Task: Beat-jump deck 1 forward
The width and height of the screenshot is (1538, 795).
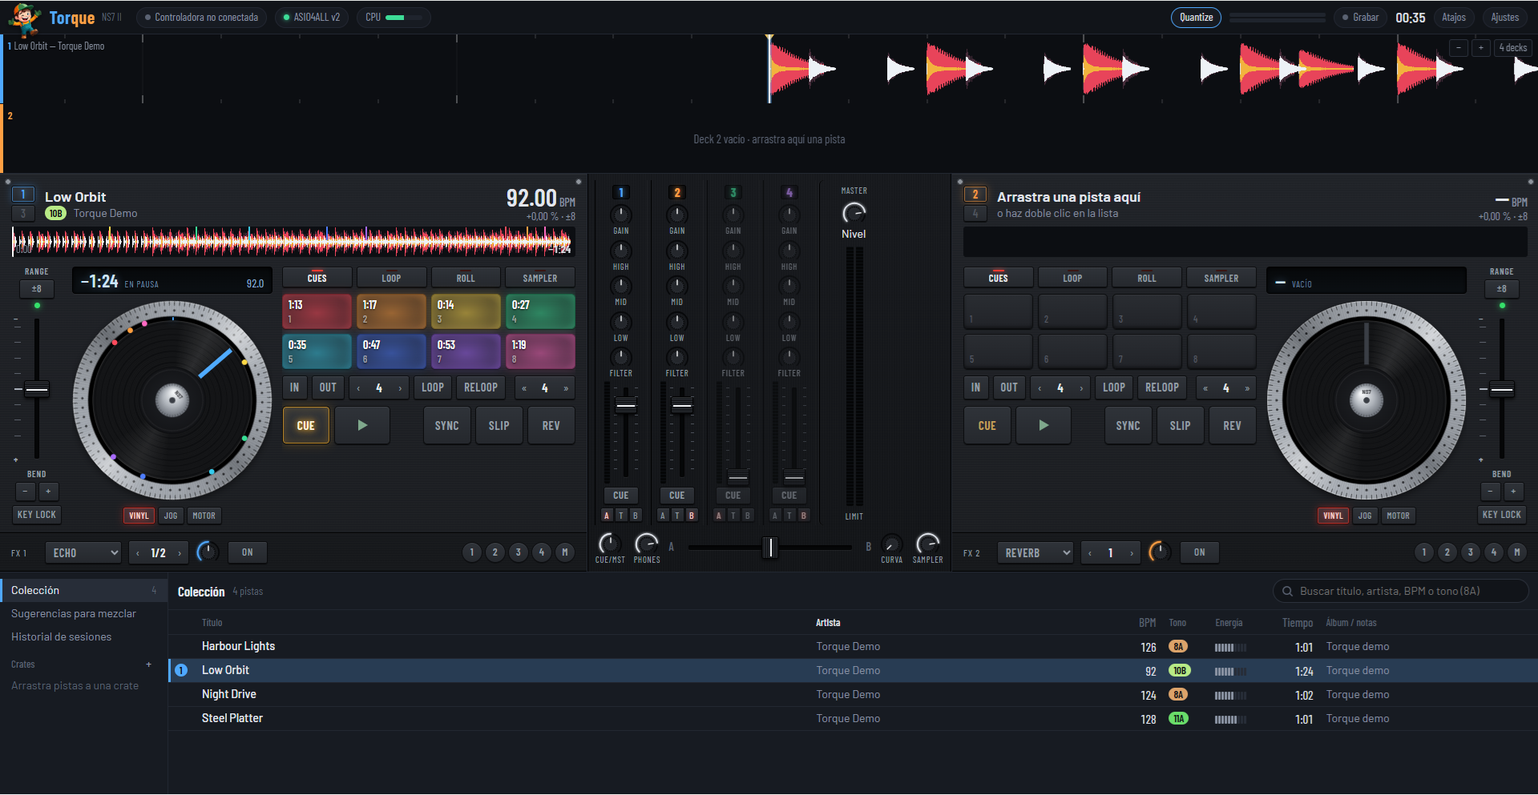Action: (566, 388)
